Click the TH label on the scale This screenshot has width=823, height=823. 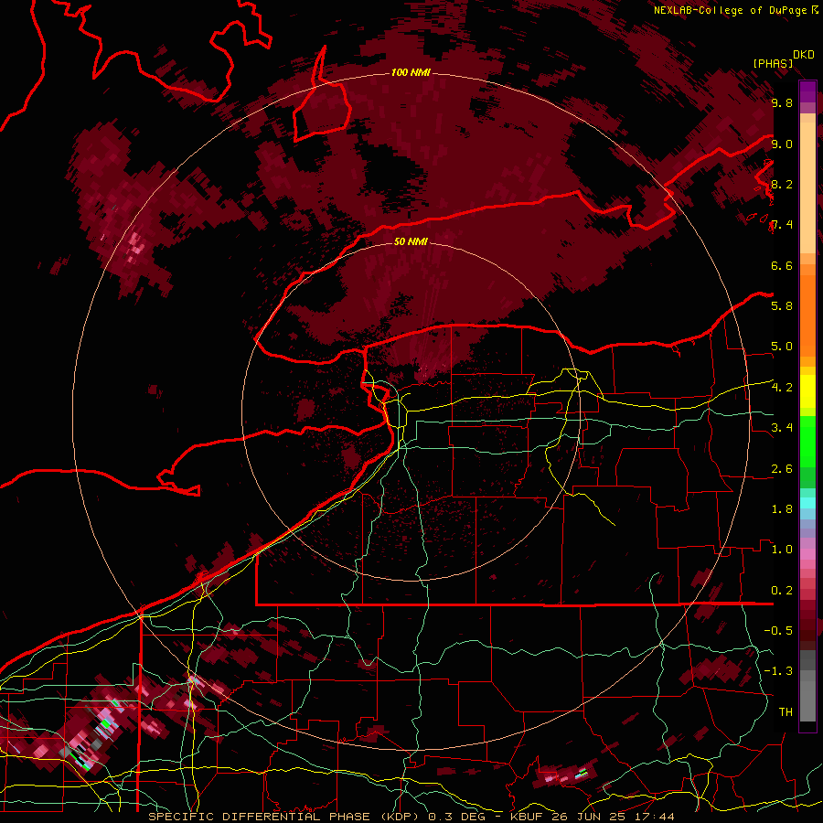pos(786,712)
